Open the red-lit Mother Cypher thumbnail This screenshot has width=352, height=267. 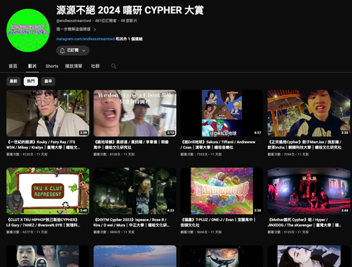(309, 191)
